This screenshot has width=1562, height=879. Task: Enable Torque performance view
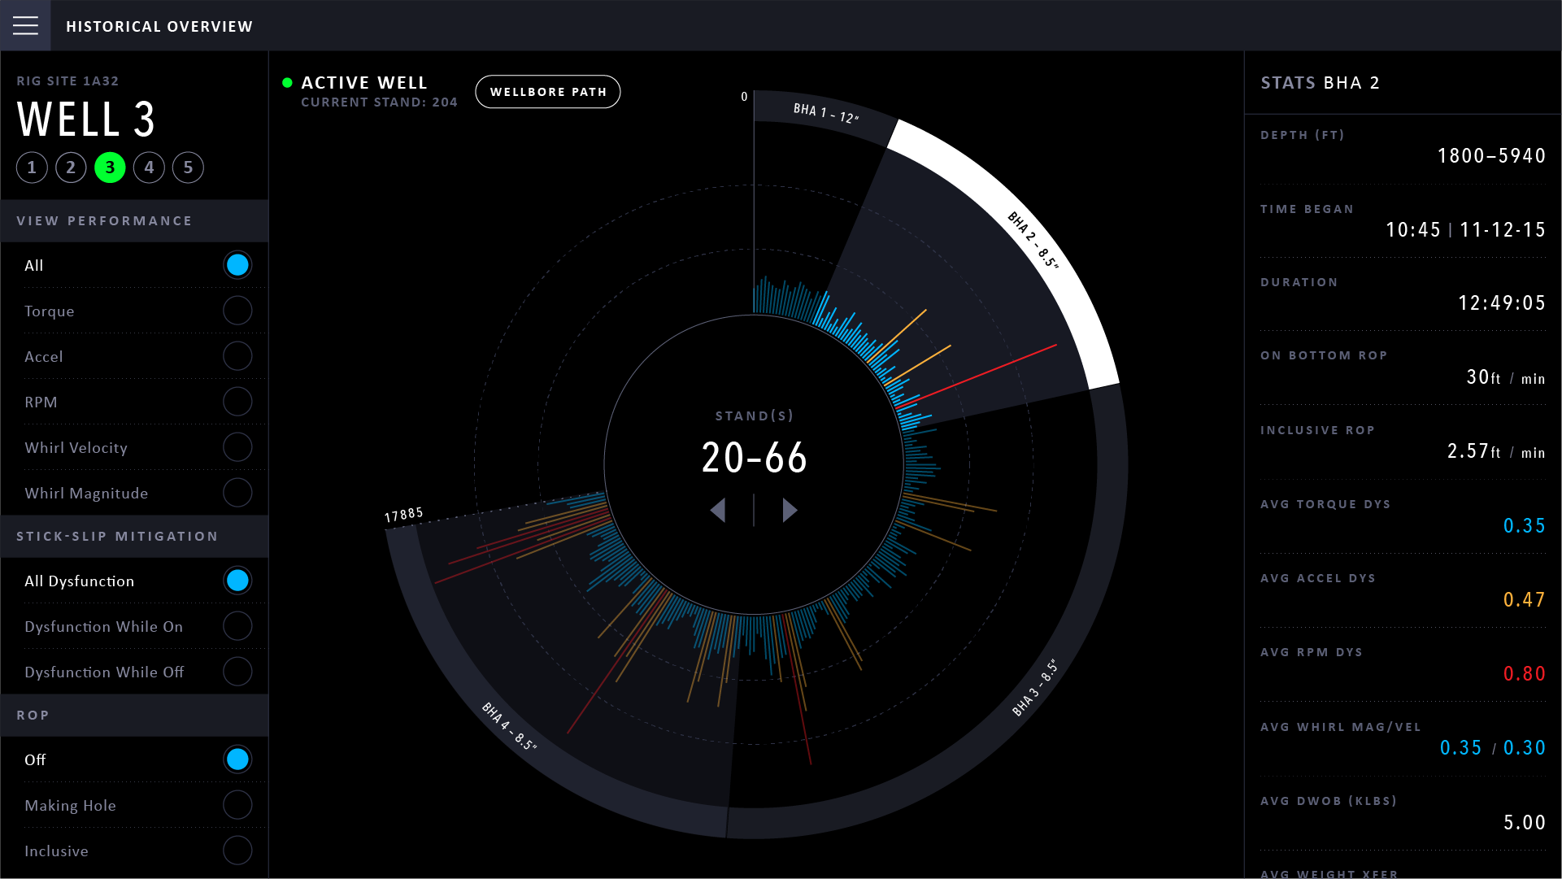(237, 311)
